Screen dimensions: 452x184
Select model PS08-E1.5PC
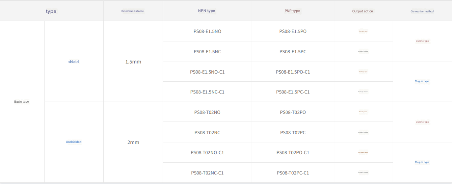(293, 52)
